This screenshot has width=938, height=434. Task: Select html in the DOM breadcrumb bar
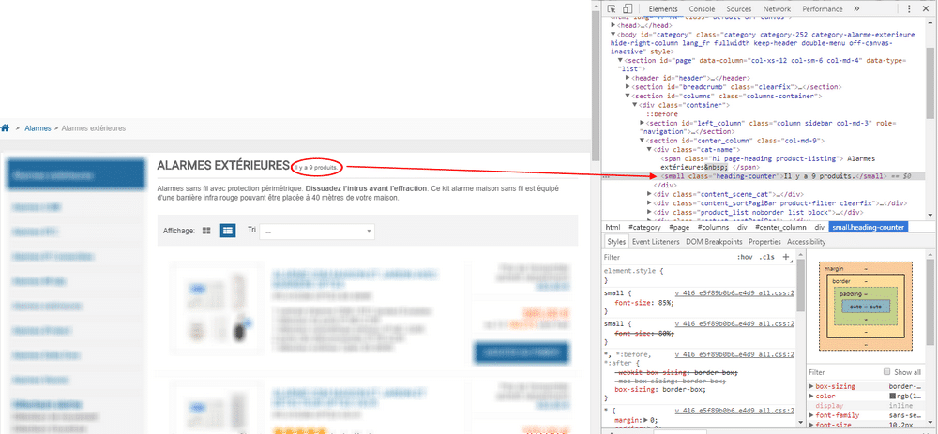(x=613, y=227)
